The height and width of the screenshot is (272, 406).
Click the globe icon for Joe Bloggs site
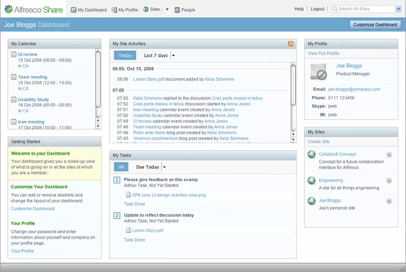312,200
